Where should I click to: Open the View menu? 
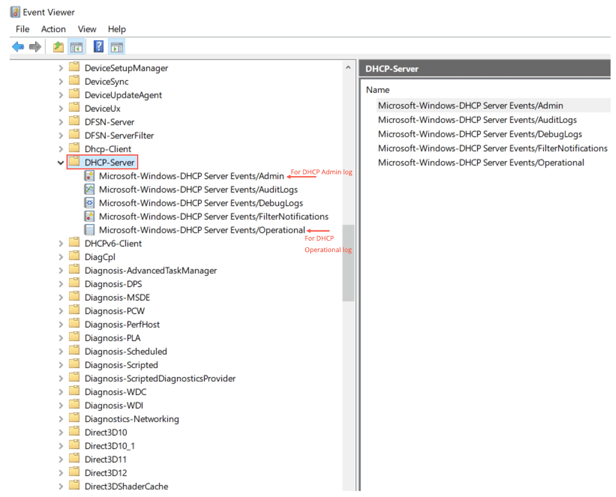click(x=87, y=29)
